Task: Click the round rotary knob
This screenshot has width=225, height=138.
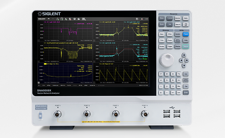Action: 167,60
